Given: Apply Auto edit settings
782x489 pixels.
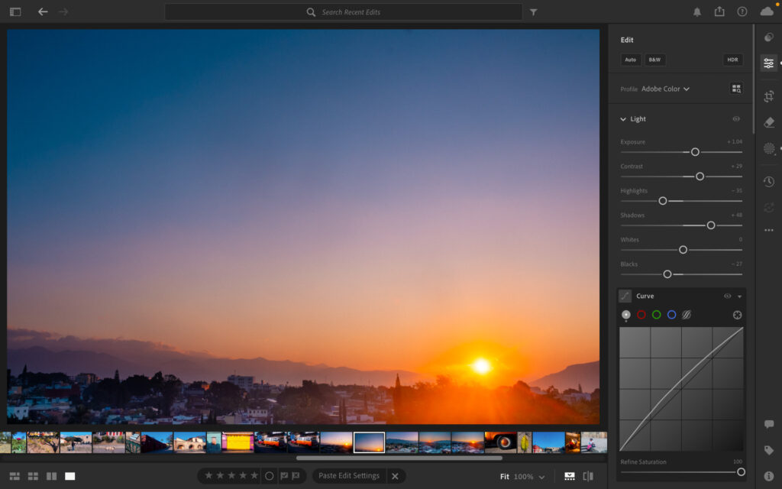Looking at the screenshot, I should coord(630,59).
